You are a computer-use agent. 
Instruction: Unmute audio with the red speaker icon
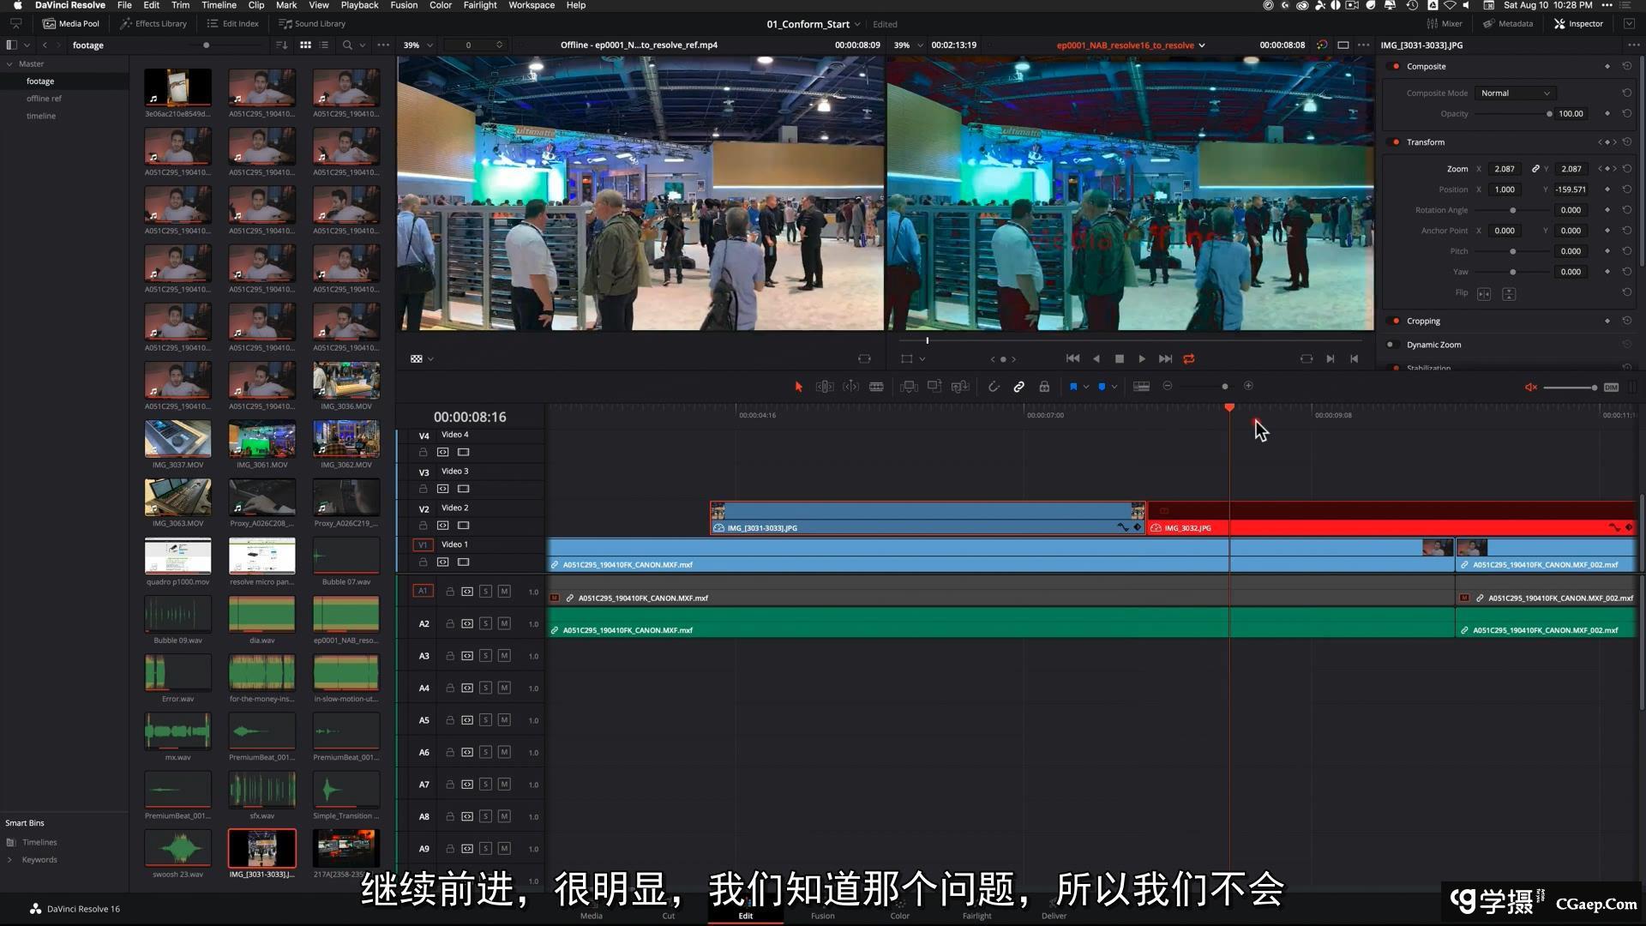(1530, 388)
